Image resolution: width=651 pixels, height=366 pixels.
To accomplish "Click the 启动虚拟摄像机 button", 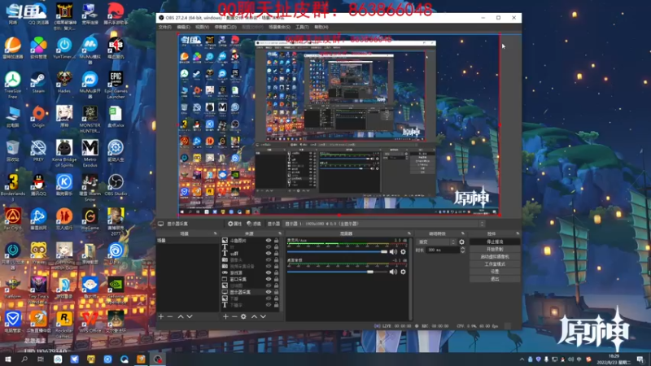I will pyautogui.click(x=495, y=256).
